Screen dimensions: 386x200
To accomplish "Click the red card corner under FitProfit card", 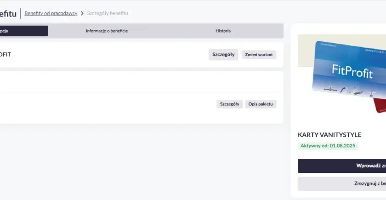I will tap(380, 105).
